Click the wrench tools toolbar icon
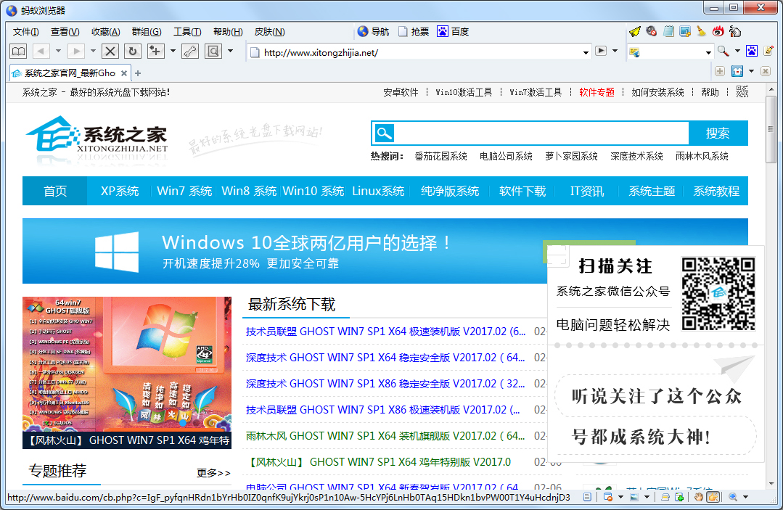The height and width of the screenshot is (510, 783). [190, 51]
